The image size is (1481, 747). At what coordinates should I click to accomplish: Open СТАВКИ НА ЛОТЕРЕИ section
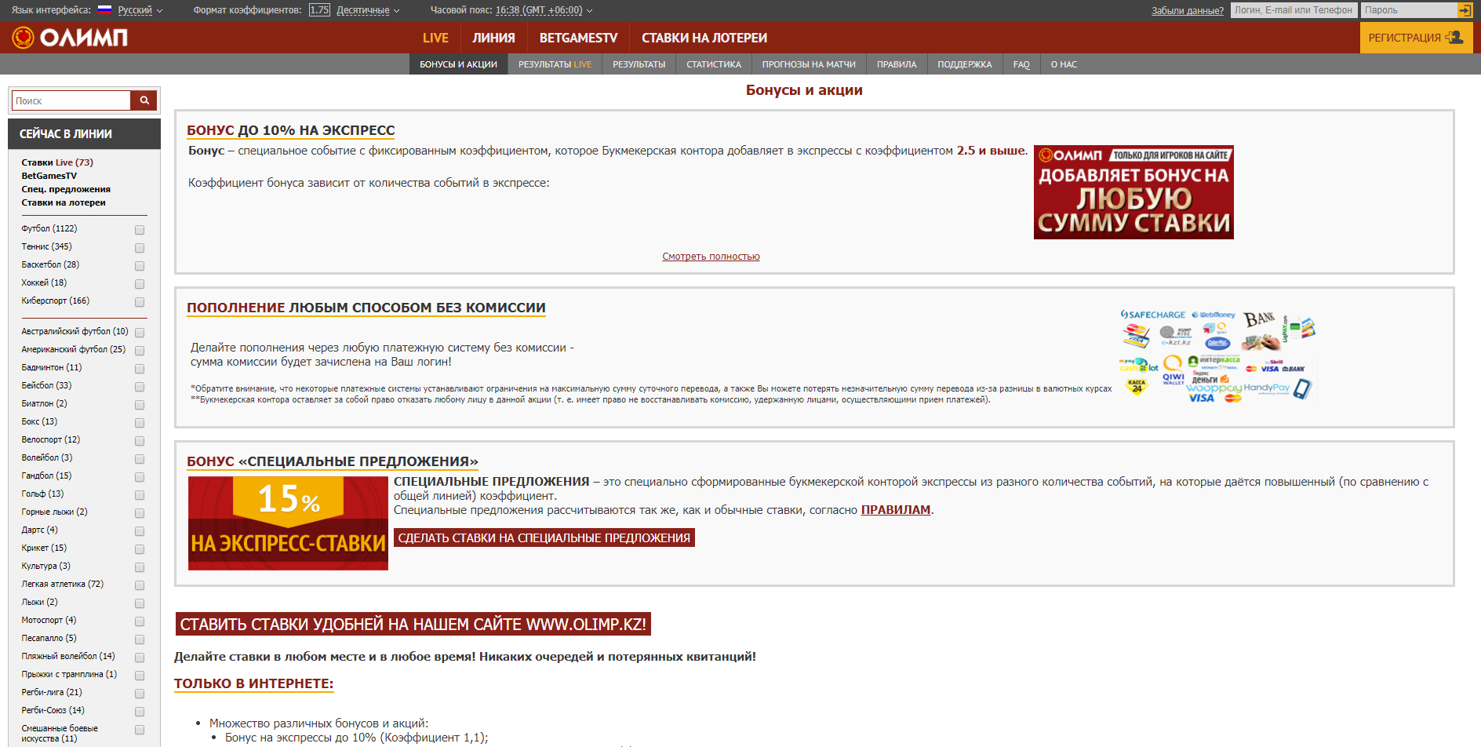704,38
